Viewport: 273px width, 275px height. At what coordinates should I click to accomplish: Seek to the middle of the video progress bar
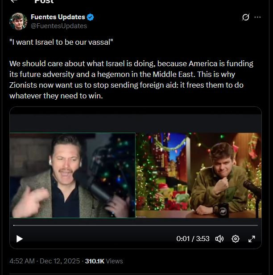[136, 225]
